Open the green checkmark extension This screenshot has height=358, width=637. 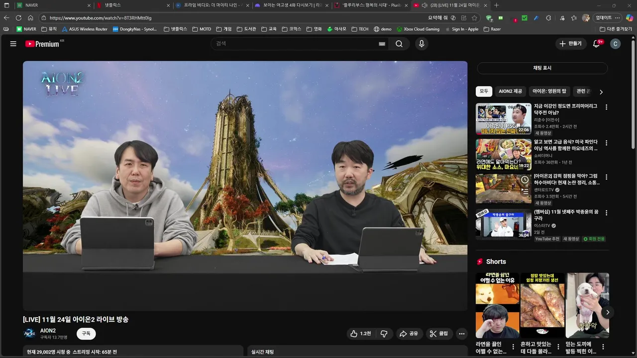click(x=525, y=18)
